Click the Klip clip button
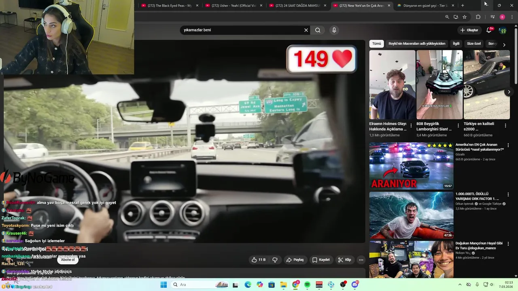The height and width of the screenshot is (291, 518). point(344,260)
